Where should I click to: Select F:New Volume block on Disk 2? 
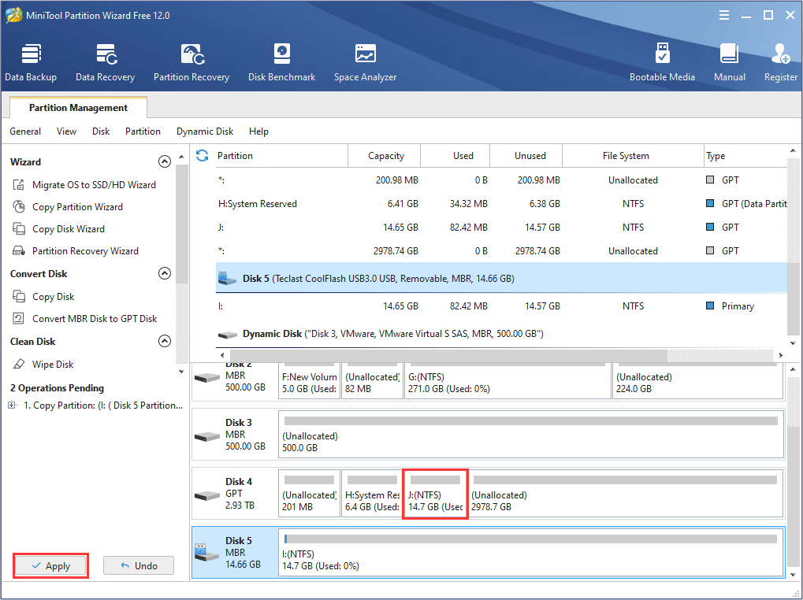click(x=310, y=381)
